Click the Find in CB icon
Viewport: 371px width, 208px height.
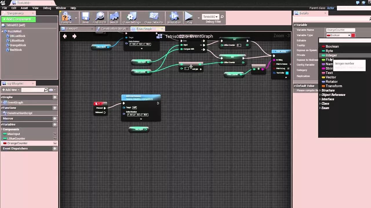(x=99, y=18)
